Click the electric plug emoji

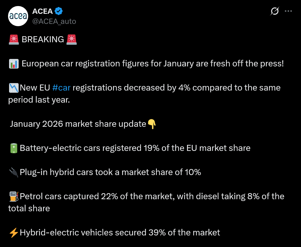click(x=14, y=172)
